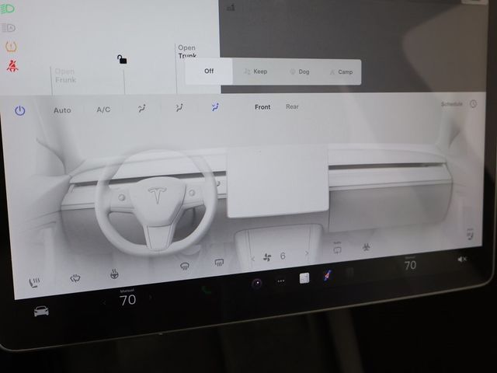The width and height of the screenshot is (497, 373).
Task: Toggle the rear window defrost icon
Action: point(219,263)
